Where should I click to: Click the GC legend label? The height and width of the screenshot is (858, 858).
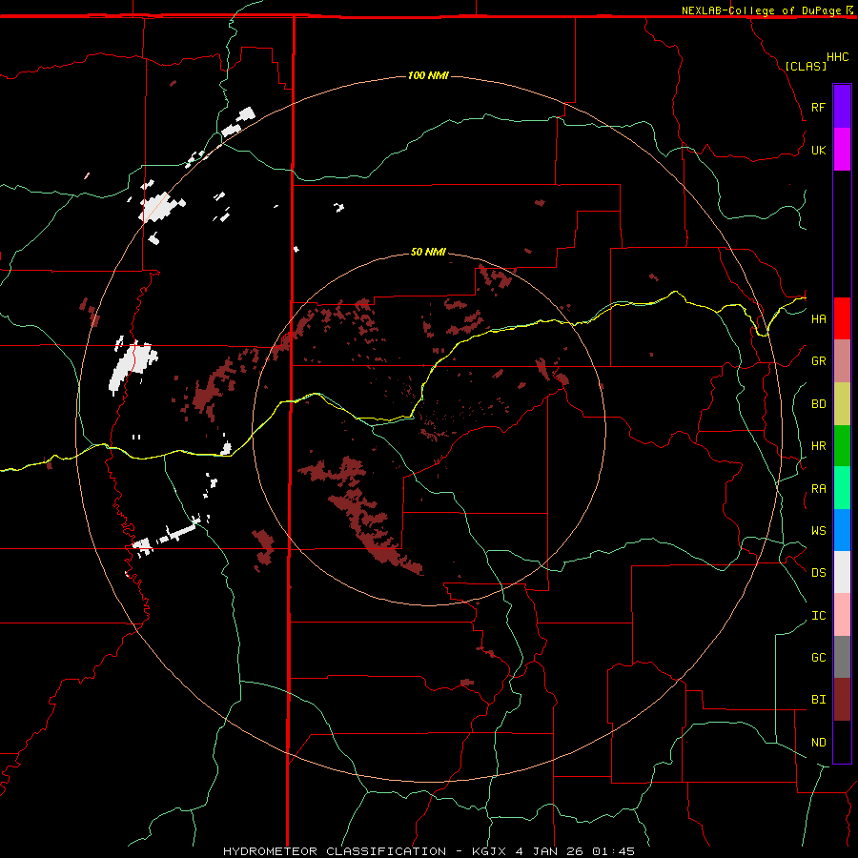(818, 658)
